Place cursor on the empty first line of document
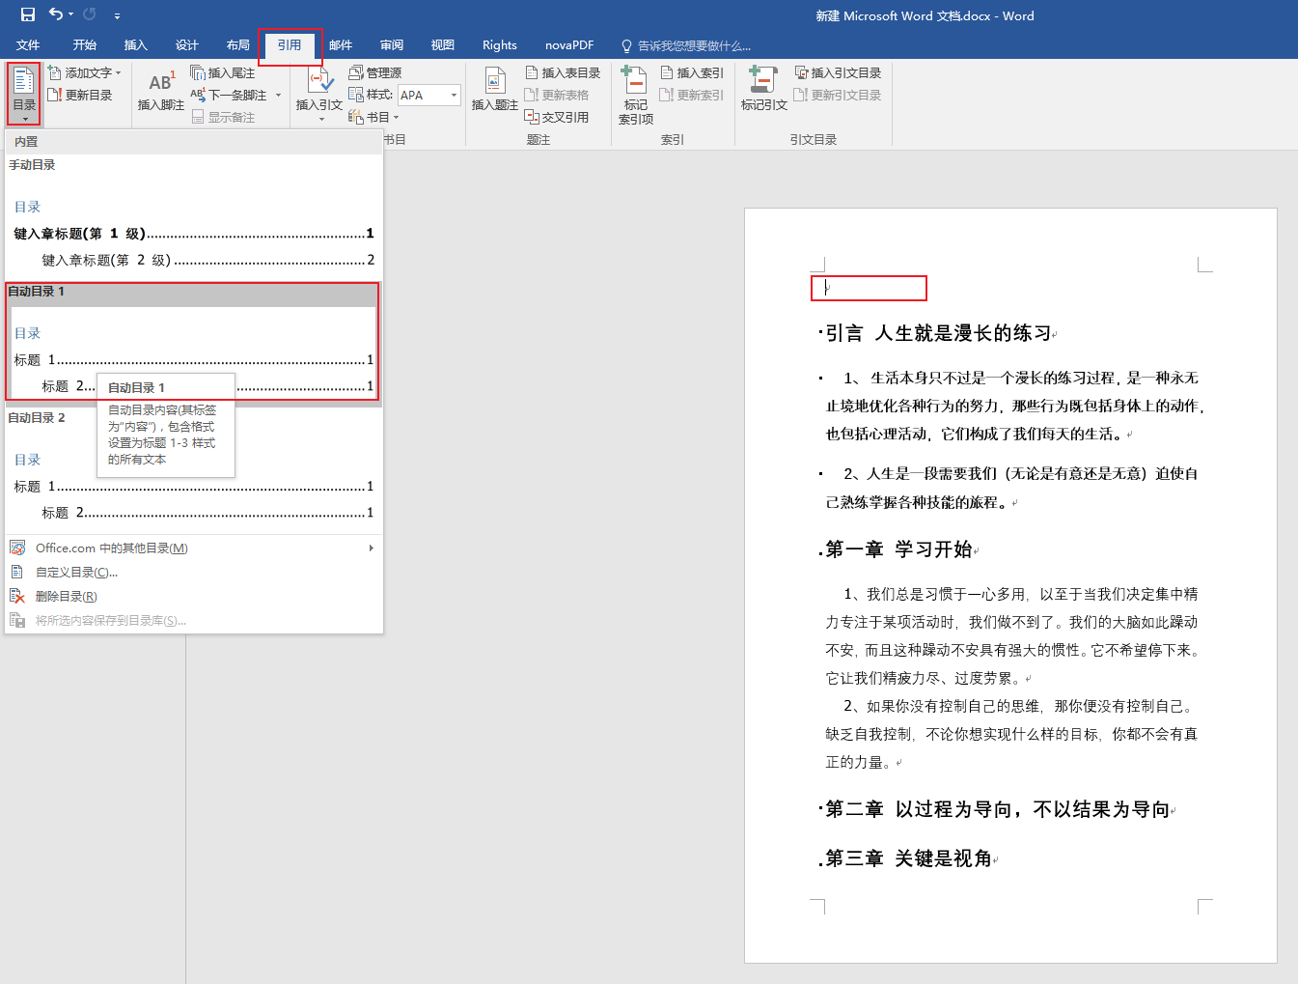Screen dimensions: 1298x984 tap(869, 288)
